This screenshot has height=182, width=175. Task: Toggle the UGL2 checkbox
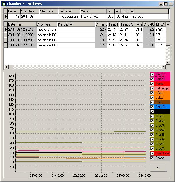pos(152,98)
